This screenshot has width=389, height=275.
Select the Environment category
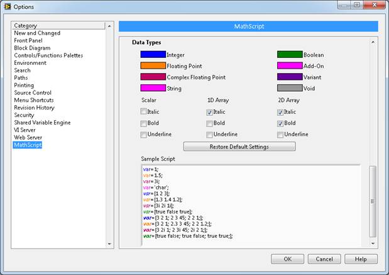point(30,63)
